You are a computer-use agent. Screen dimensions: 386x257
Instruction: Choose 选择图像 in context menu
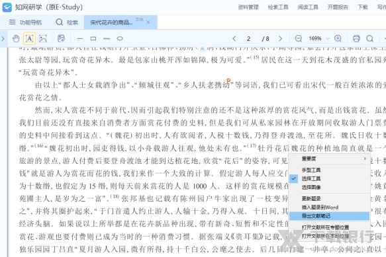[x=329, y=187]
